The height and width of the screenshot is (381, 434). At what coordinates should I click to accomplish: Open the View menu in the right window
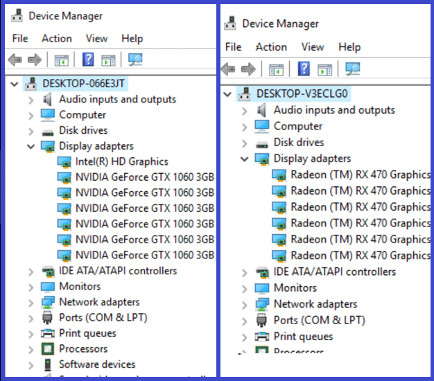[x=312, y=47]
